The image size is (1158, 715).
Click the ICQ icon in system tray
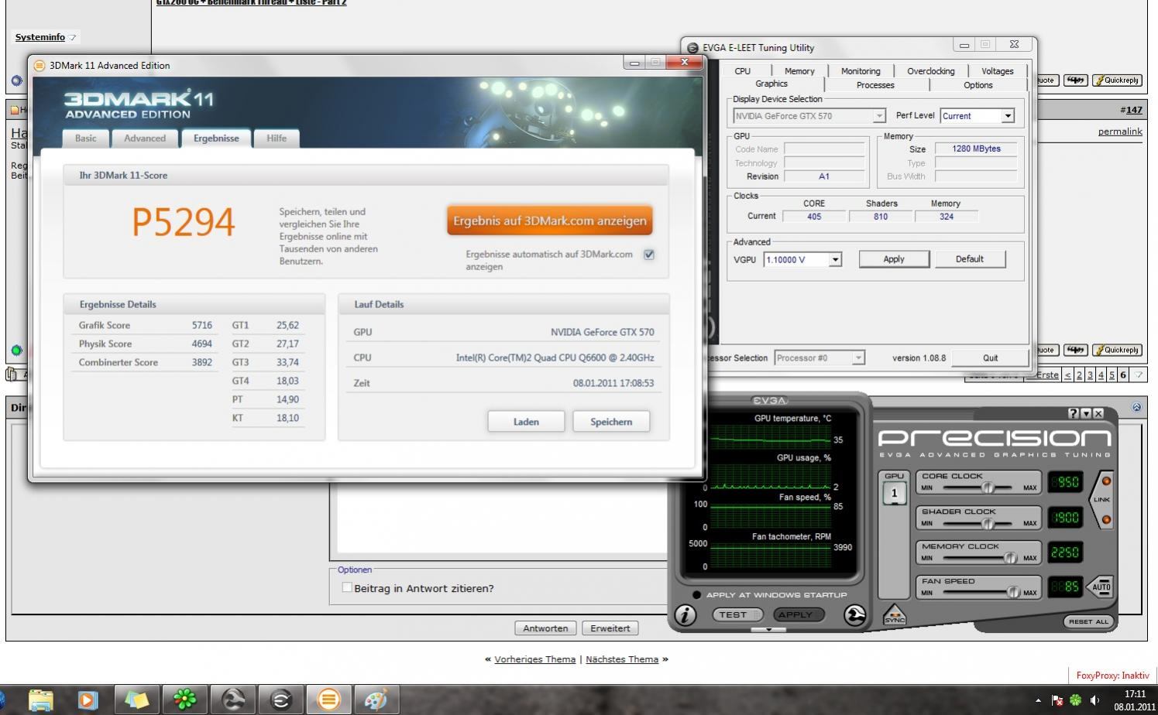(x=1075, y=700)
